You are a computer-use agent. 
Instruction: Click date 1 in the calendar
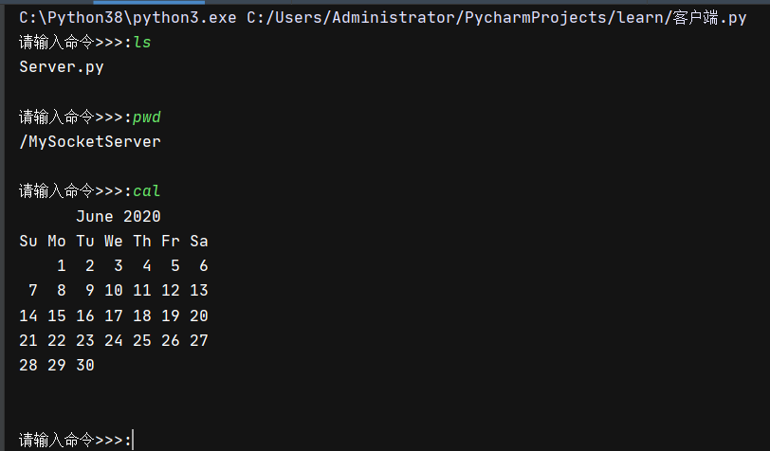(61, 265)
